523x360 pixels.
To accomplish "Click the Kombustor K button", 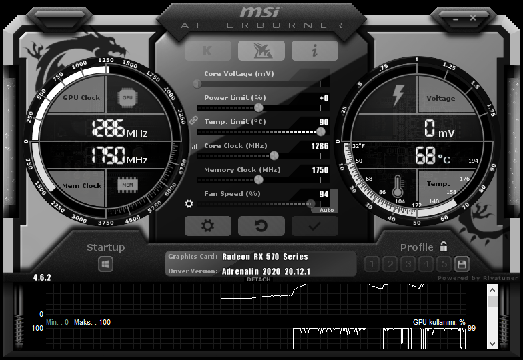I will 208,51.
